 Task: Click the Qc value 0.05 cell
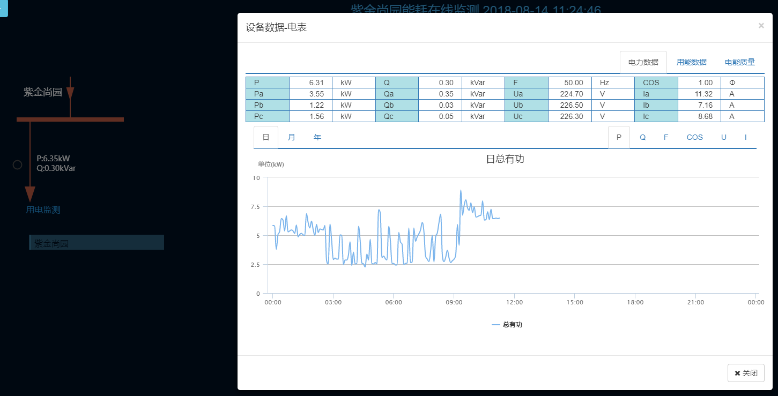[x=440, y=116]
